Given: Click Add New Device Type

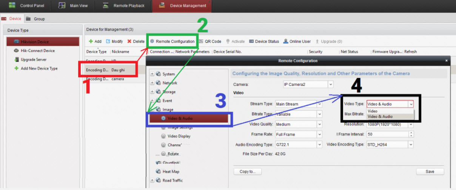Looking at the screenshot, I should [39, 68].
